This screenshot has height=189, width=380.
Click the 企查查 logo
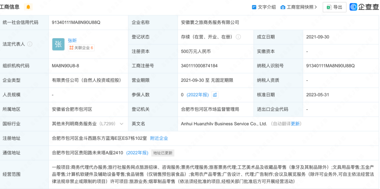pyautogui.click(x=364, y=7)
